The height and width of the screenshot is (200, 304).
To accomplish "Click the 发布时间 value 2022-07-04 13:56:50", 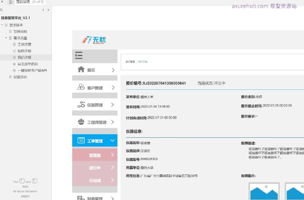I will point(155,106).
